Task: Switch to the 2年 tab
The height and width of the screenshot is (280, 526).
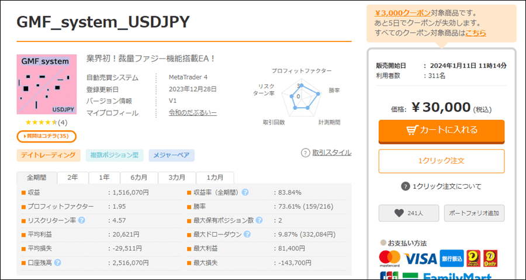Action: (73, 177)
